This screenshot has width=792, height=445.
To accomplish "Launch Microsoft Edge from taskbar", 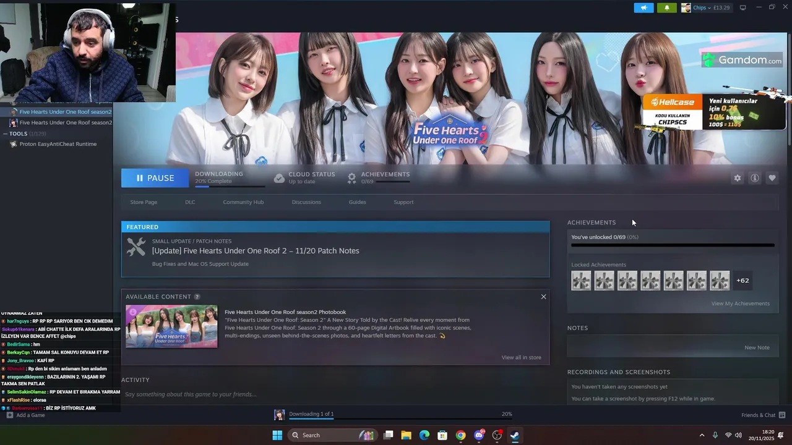I will (424, 435).
